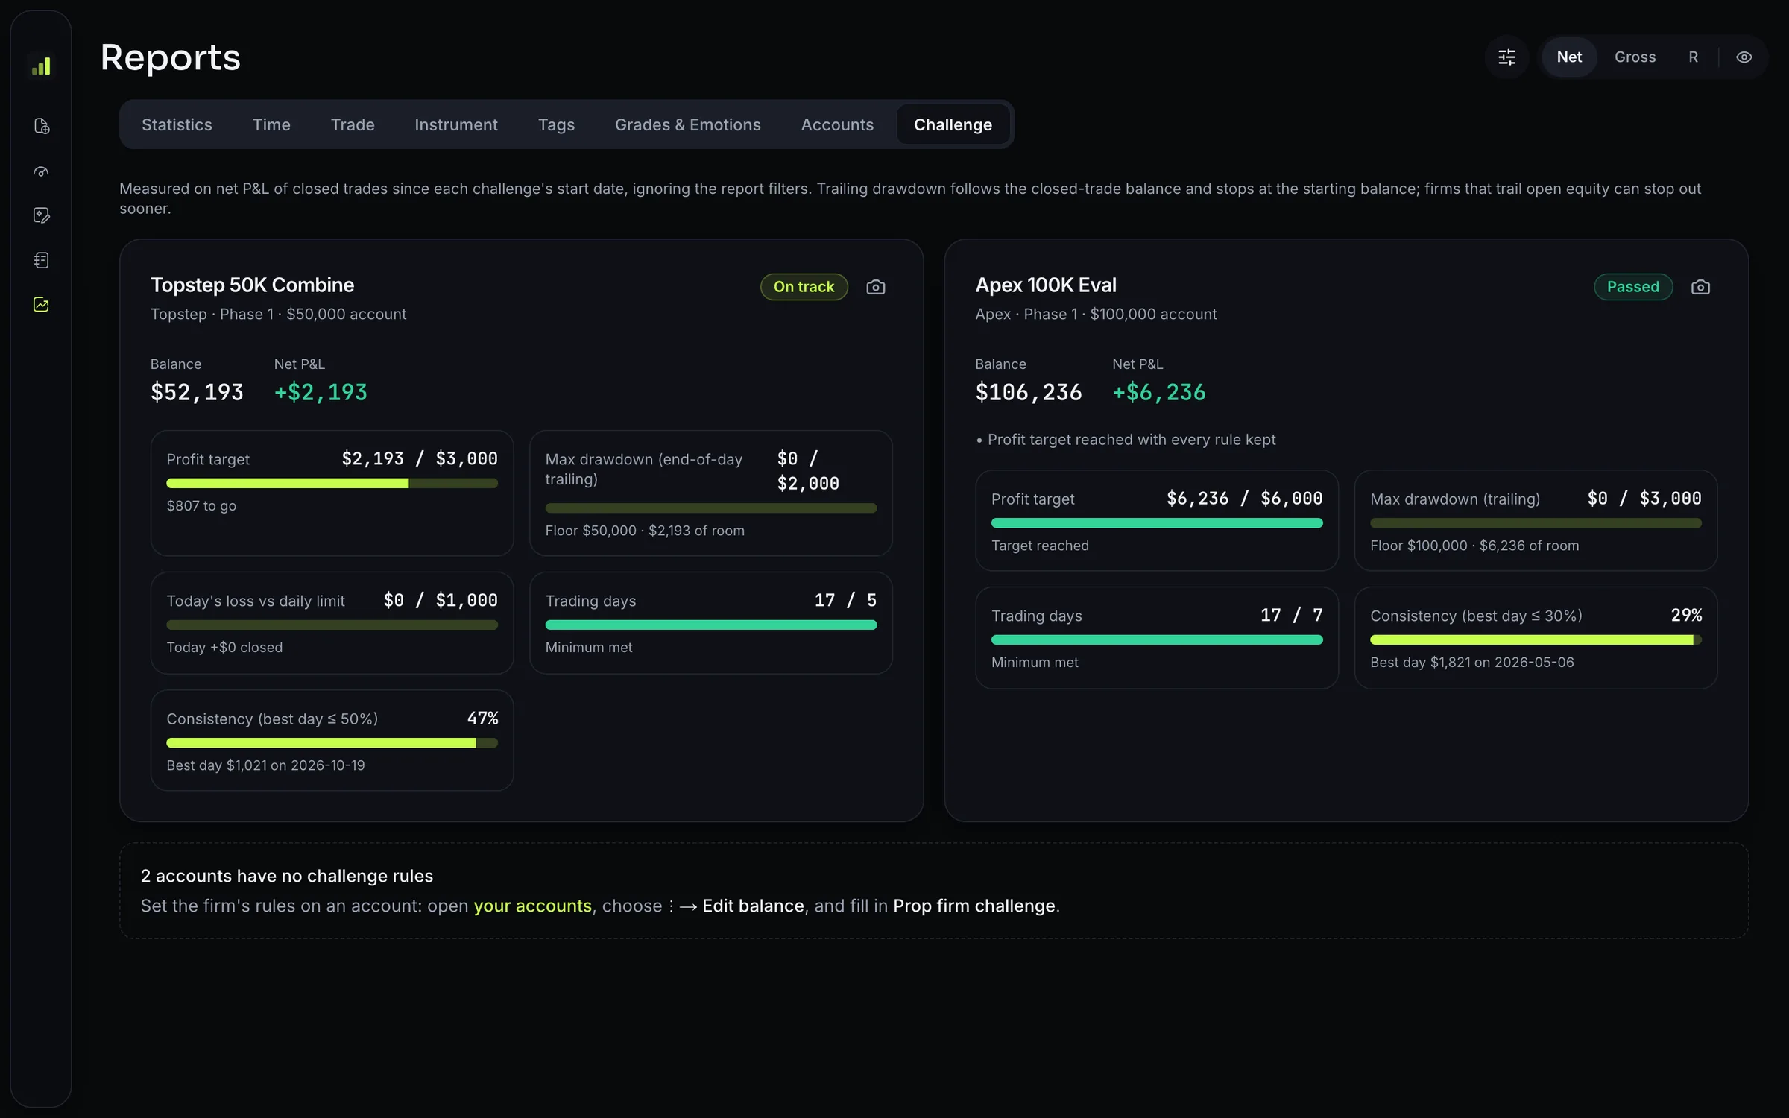
Task: Click Topstep consistency 47% progress bar
Action: 332,743
